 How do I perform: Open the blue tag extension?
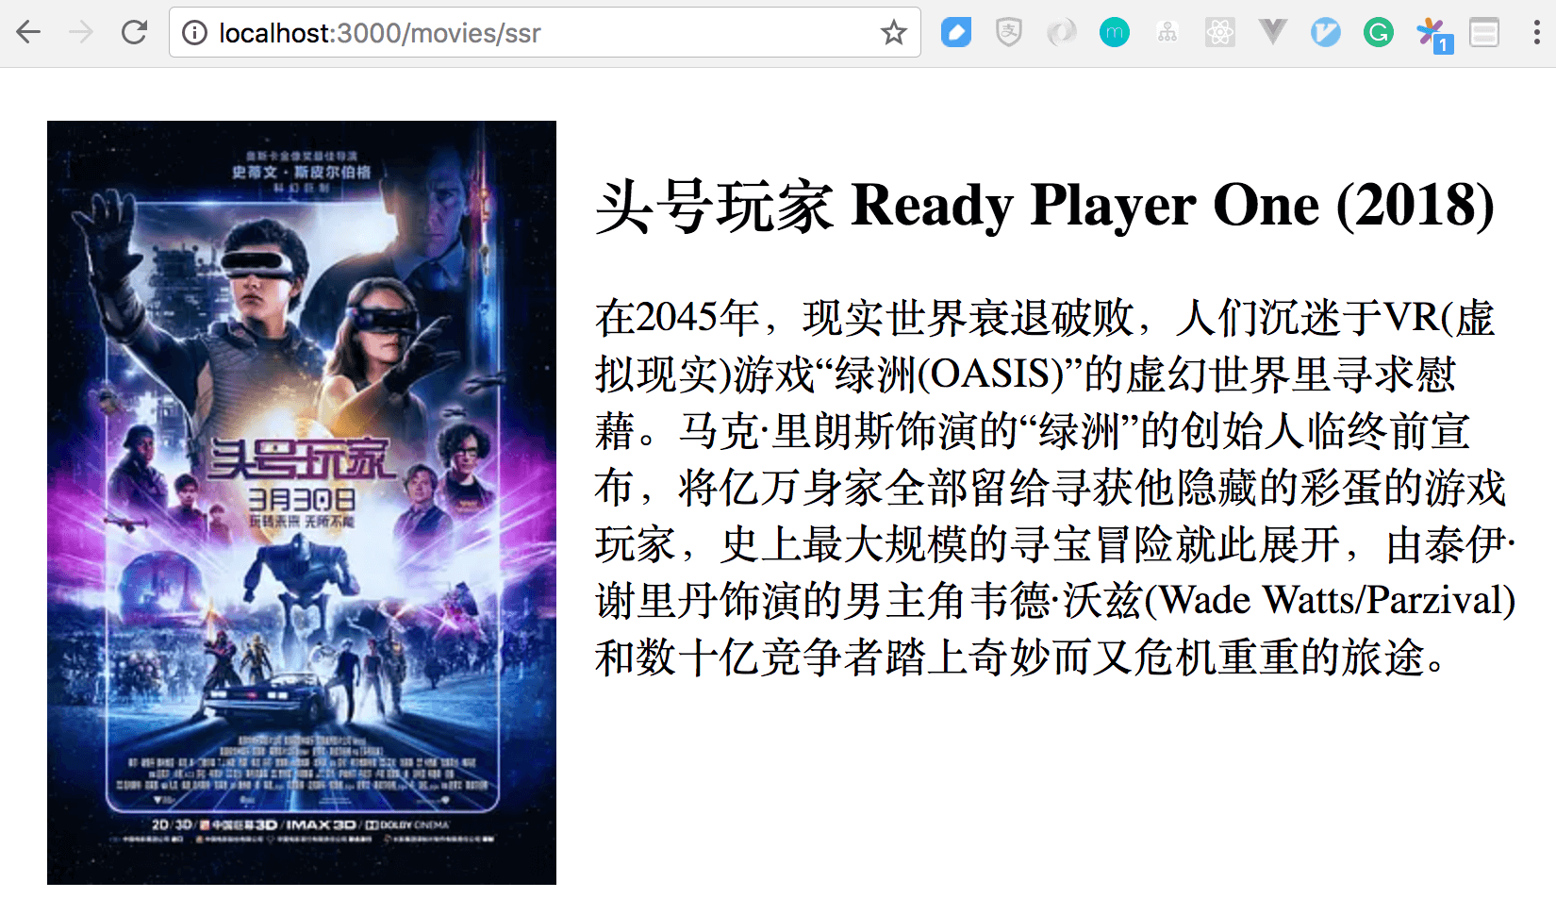[956, 33]
